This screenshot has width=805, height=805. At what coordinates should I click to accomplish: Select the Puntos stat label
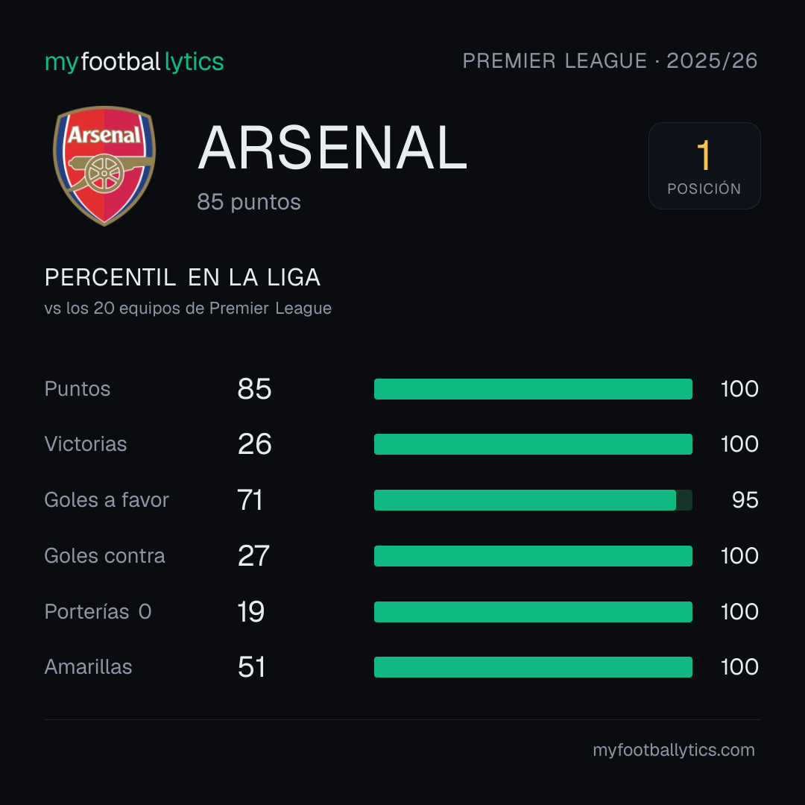click(78, 388)
